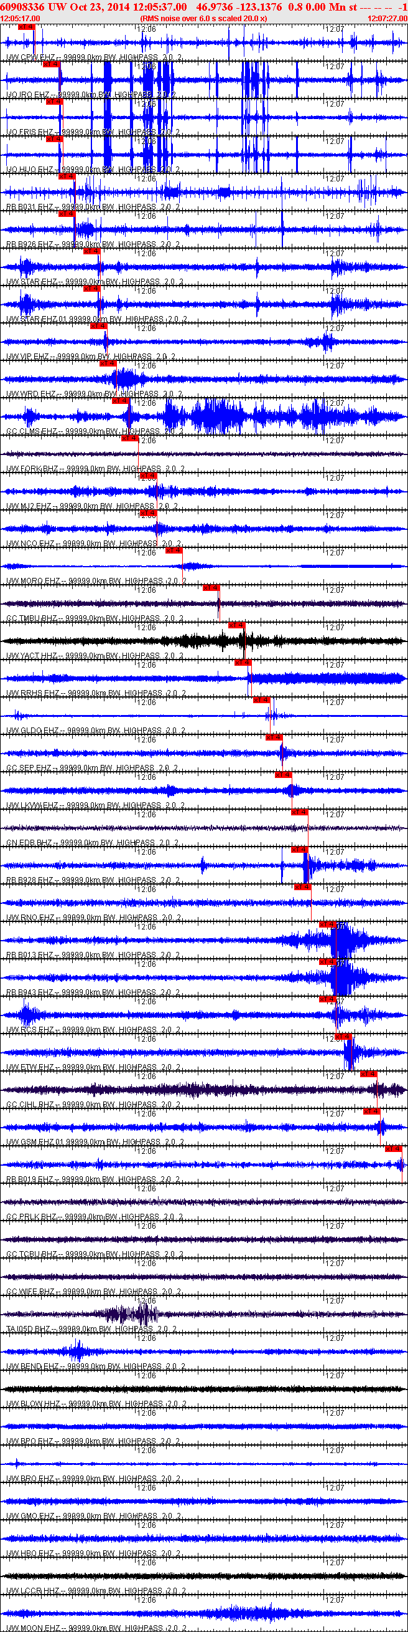This screenshot has width=408, height=1632.
Task: Select the UW WRD EHZ station label
Action: 94,394
